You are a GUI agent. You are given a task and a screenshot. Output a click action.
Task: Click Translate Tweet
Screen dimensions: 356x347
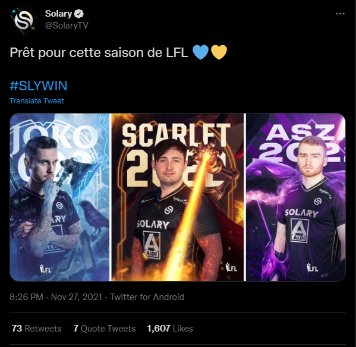pos(37,101)
